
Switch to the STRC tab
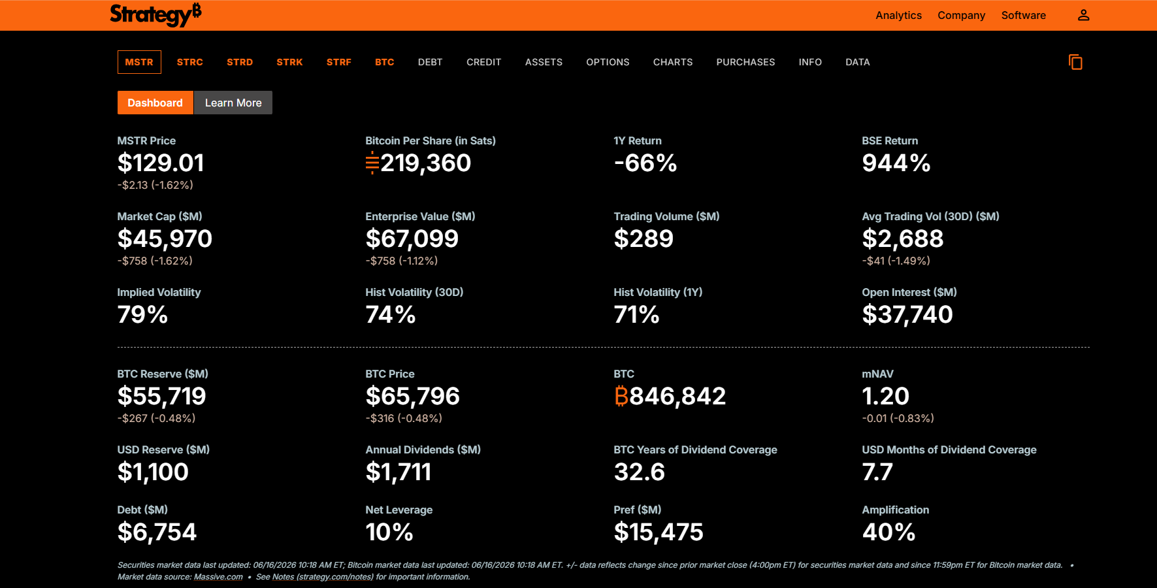[x=190, y=62]
